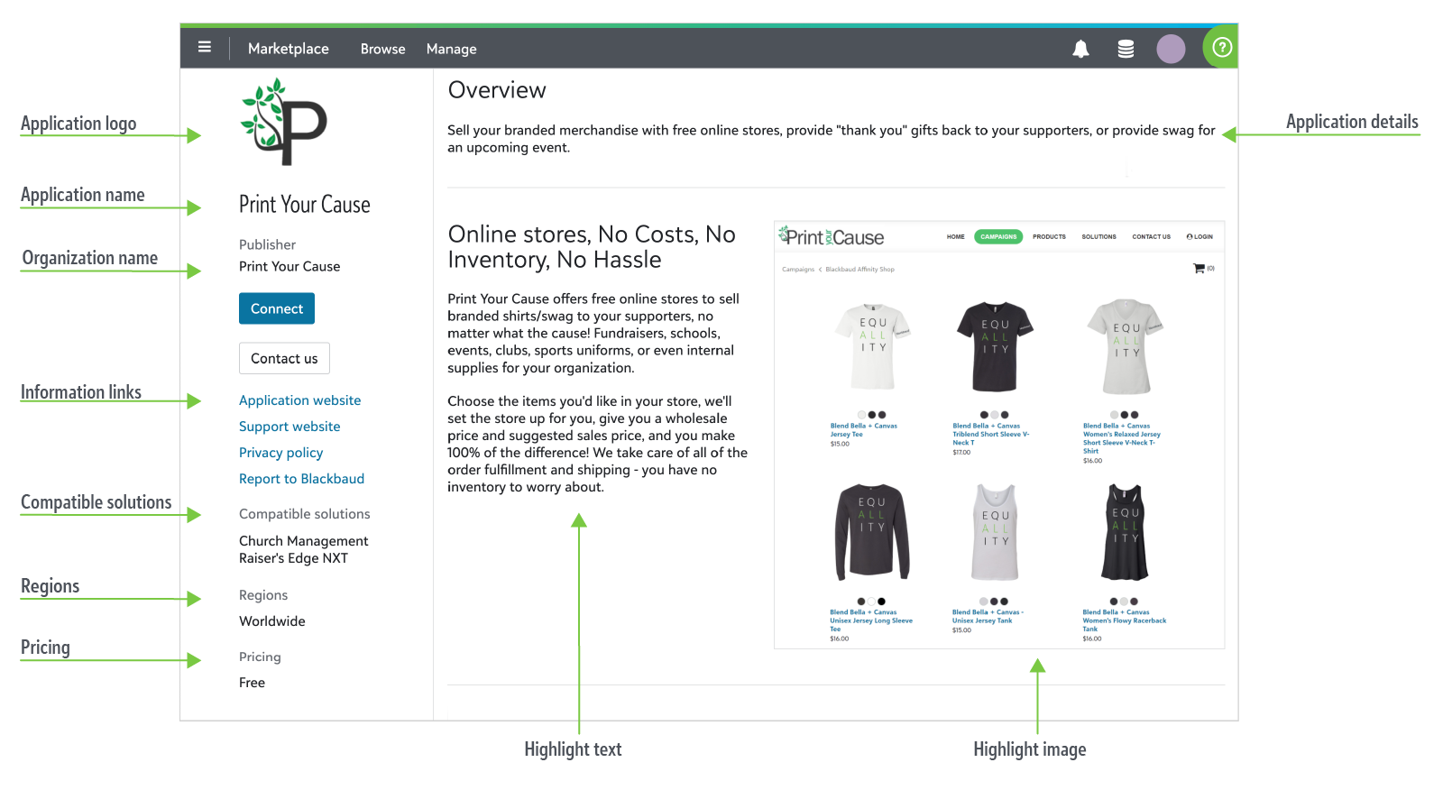
Task: Click the black Triblend V-Neck shirt thumbnail
Action: (x=995, y=347)
